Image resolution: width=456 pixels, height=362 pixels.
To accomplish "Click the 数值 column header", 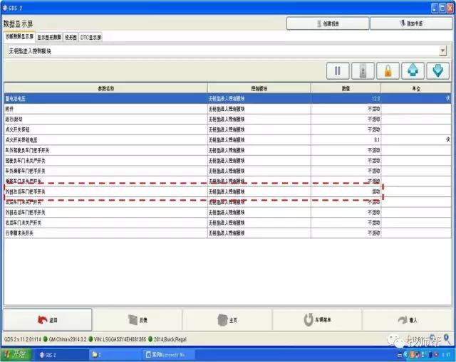I will click(346, 88).
